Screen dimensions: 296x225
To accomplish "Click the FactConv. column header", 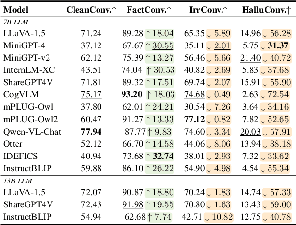I will click(x=146, y=10).
